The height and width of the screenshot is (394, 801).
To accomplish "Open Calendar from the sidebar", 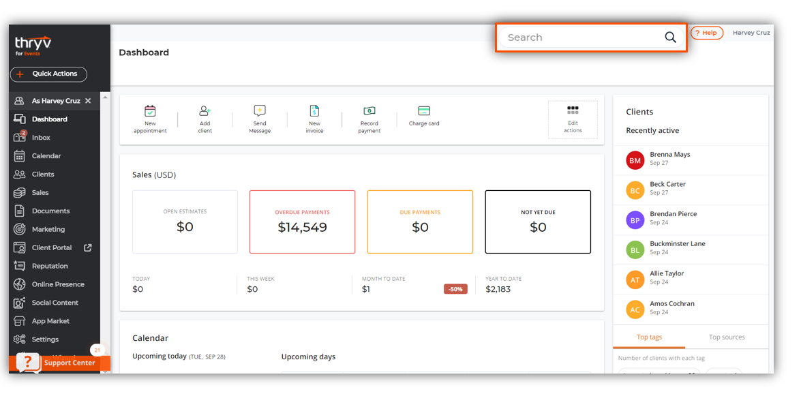I will pos(46,156).
